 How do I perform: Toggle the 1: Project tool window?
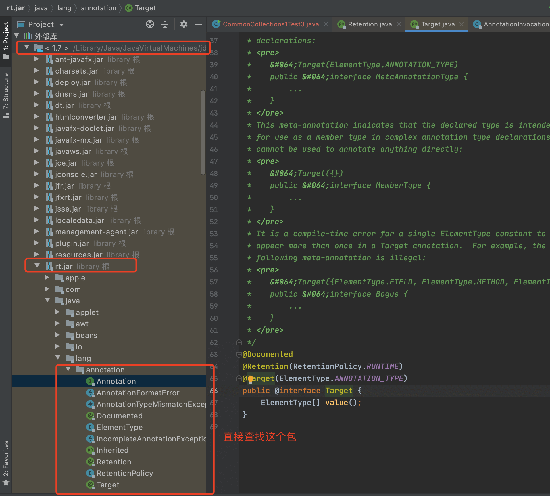tap(6, 40)
